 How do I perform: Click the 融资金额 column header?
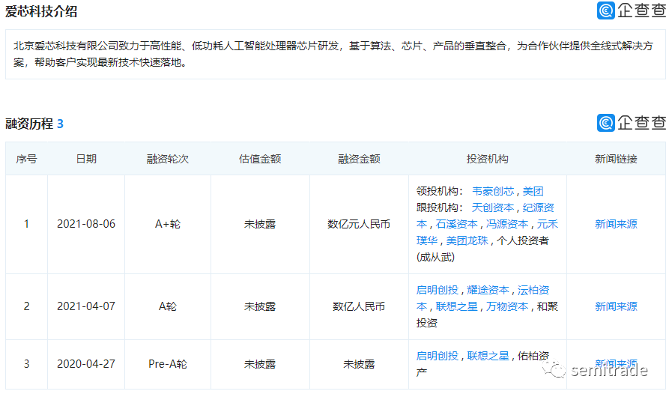point(359,159)
